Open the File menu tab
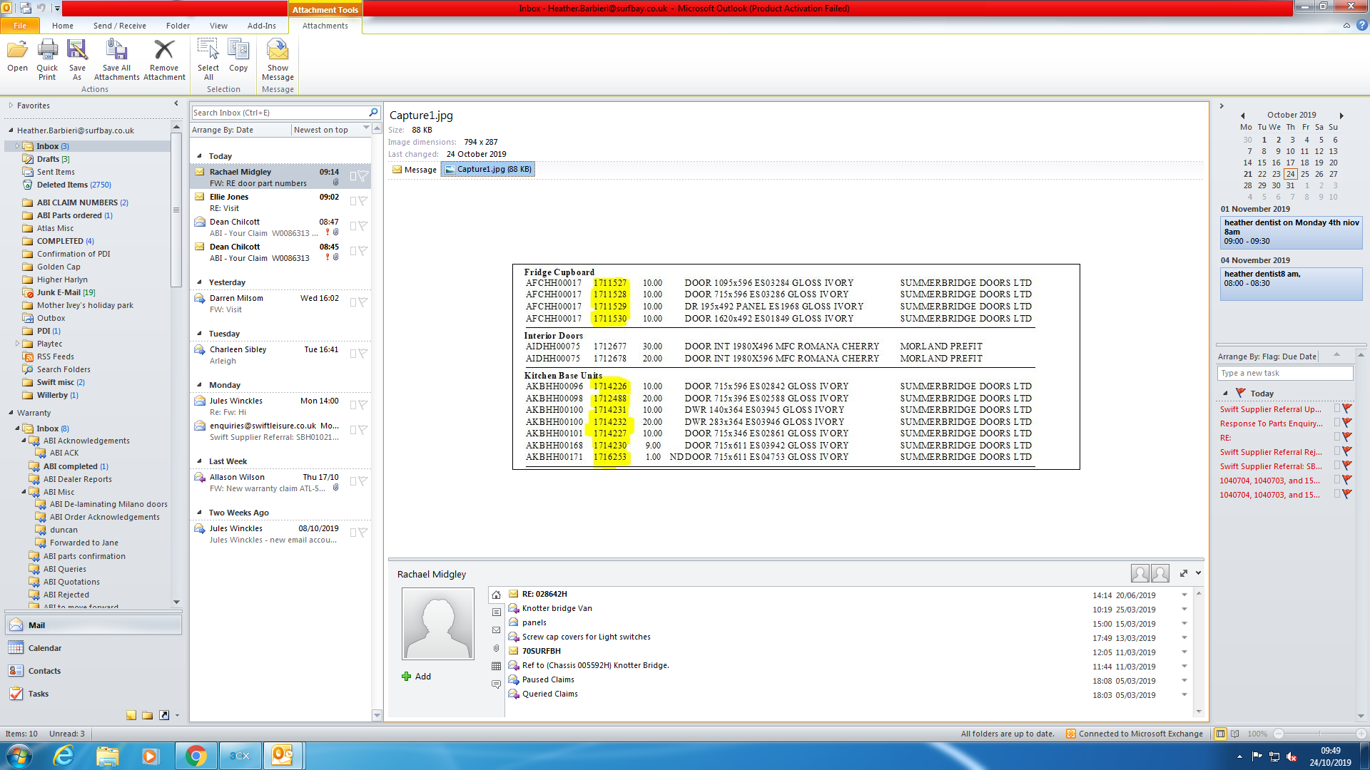1370x770 pixels. pos(20,26)
